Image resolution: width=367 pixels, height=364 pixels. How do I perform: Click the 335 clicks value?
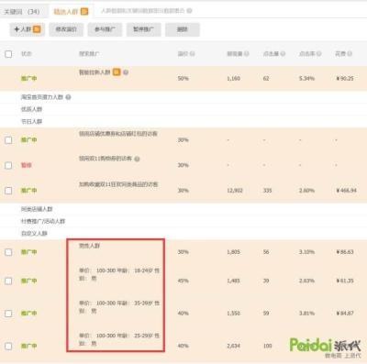[x=267, y=191]
